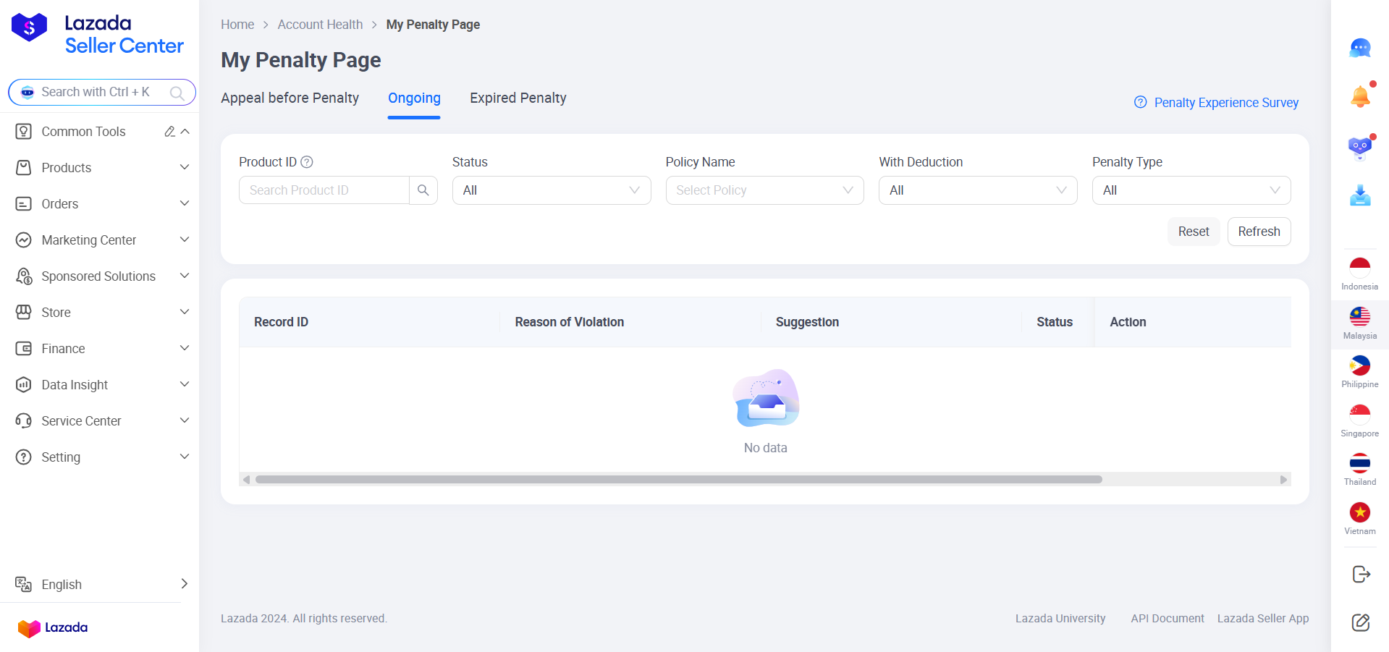Viewport: 1389px width, 652px height.
Task: Open the Penalty Experience Survey link
Action: pos(1225,103)
